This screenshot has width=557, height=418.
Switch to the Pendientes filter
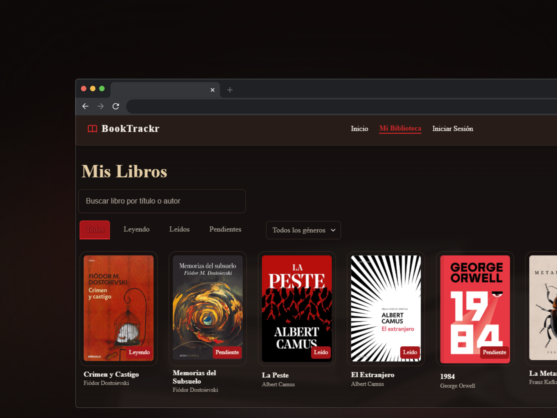(x=225, y=229)
